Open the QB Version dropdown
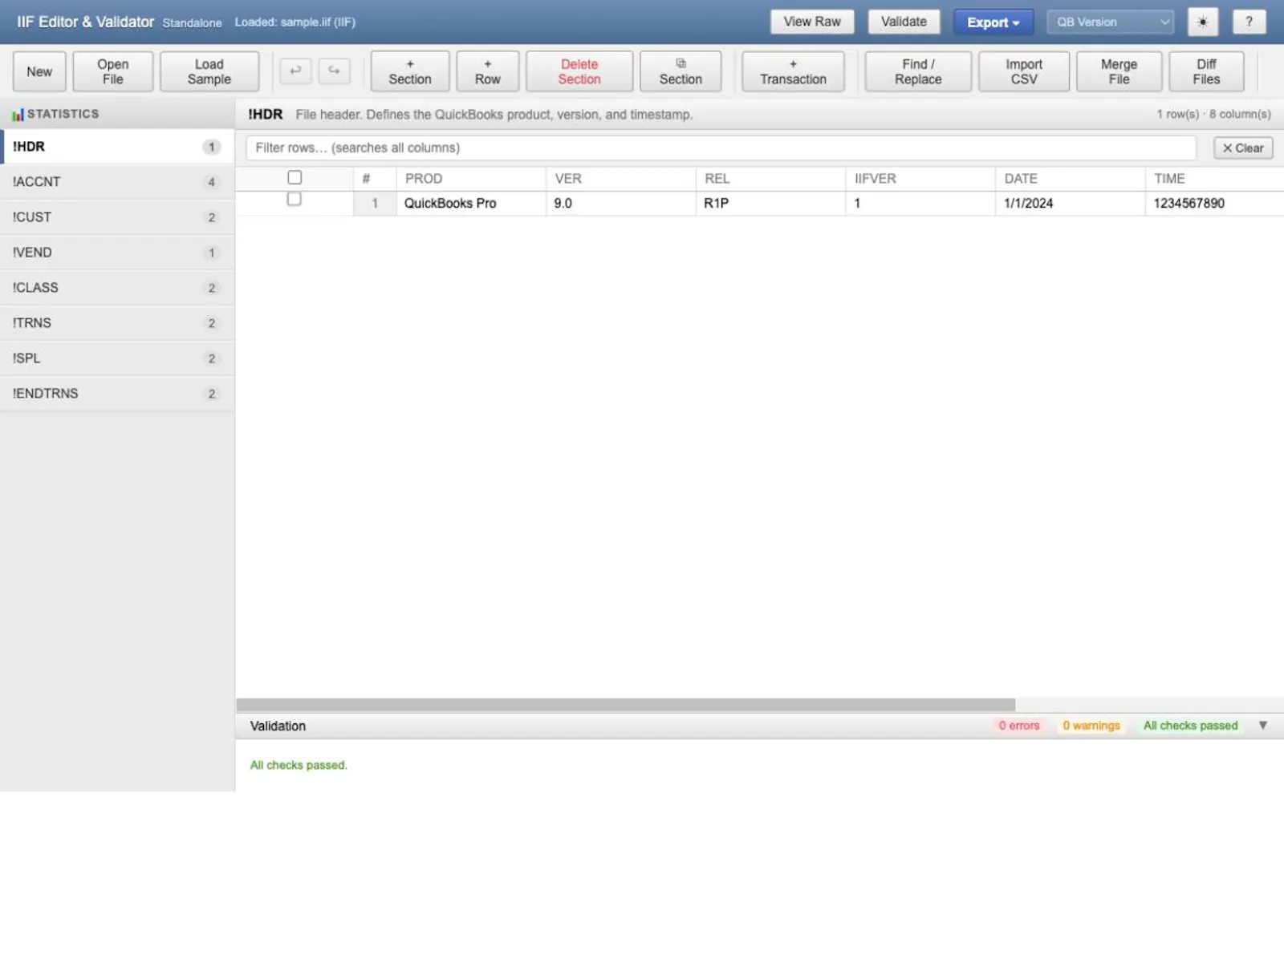 1110,22
